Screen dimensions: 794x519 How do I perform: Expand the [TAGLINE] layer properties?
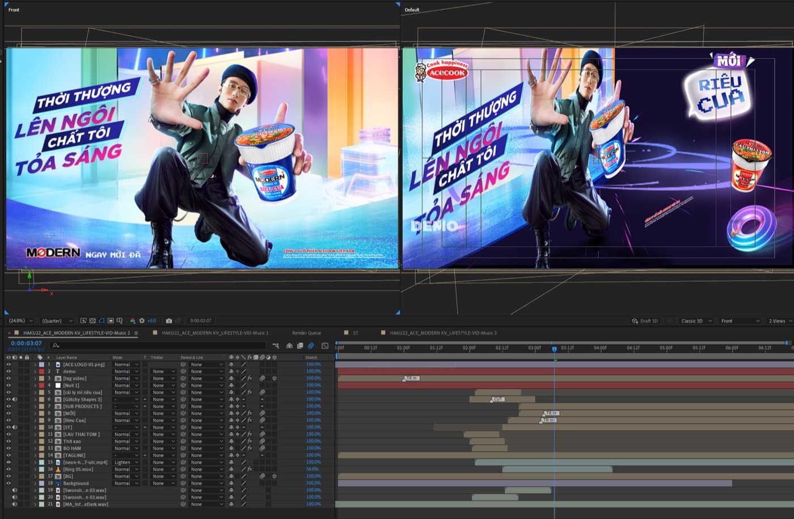click(35, 455)
